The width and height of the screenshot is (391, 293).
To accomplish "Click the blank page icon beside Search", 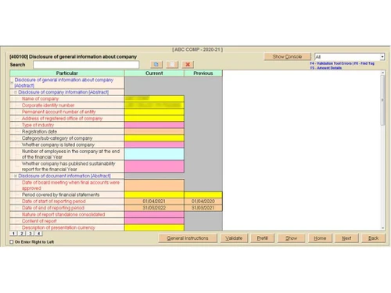I will pyautogui.click(x=172, y=64).
